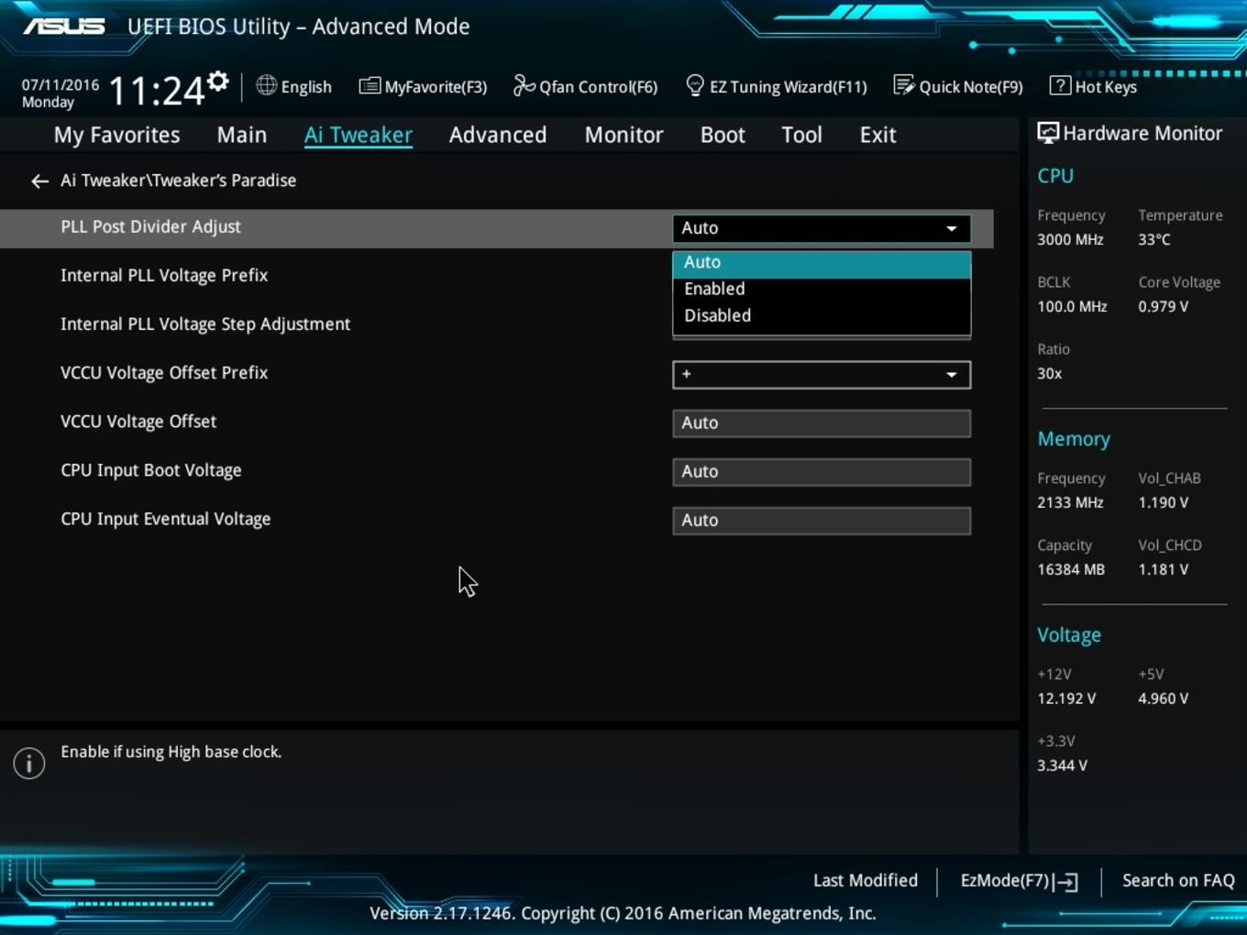1247x935 pixels.
Task: Open Quick Note(F9)
Action: tap(971, 87)
